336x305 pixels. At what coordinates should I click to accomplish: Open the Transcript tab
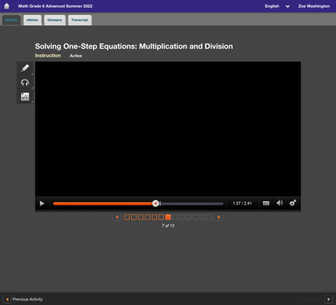click(80, 20)
